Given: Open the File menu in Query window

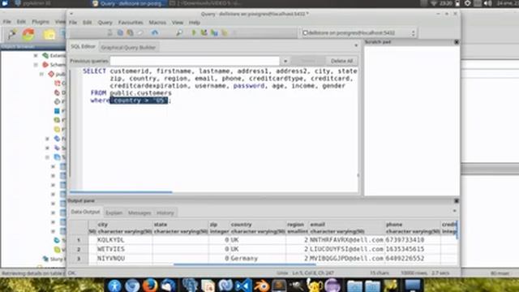Looking at the screenshot, I should click(x=73, y=23).
